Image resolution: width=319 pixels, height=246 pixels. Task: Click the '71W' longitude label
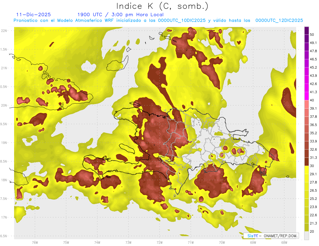191,243
